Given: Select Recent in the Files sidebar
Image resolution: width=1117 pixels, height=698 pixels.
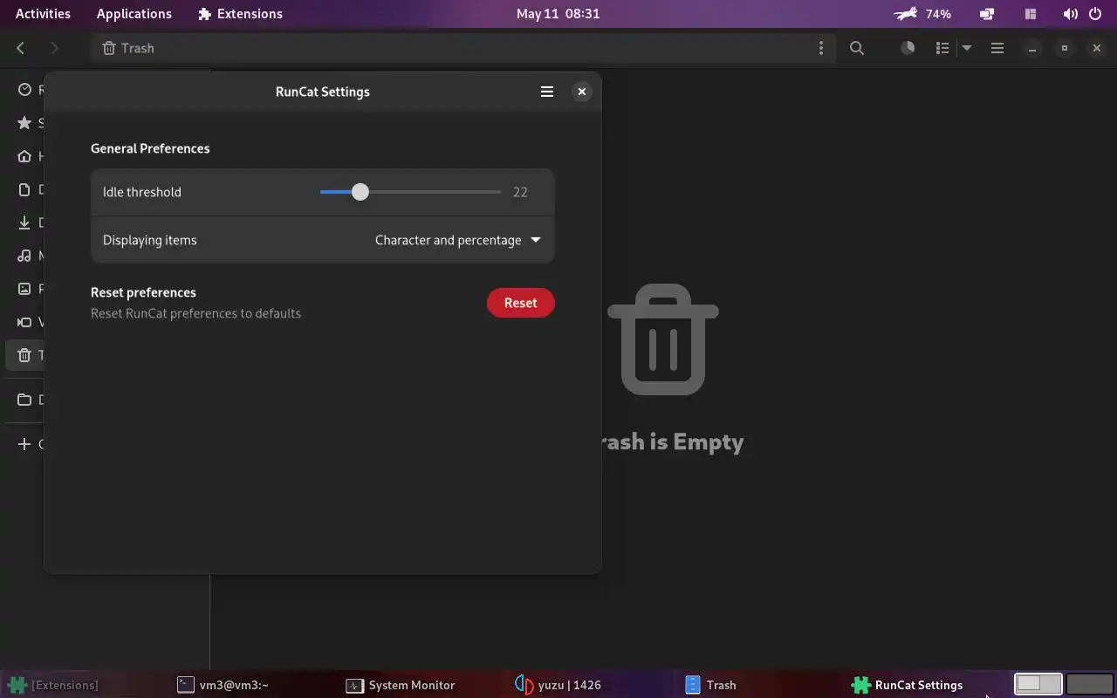Looking at the screenshot, I should click(x=25, y=90).
